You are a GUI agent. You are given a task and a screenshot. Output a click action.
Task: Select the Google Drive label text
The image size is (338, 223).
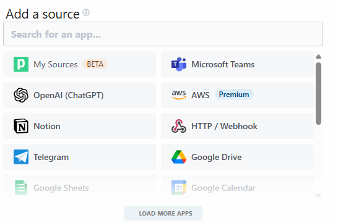pos(217,157)
